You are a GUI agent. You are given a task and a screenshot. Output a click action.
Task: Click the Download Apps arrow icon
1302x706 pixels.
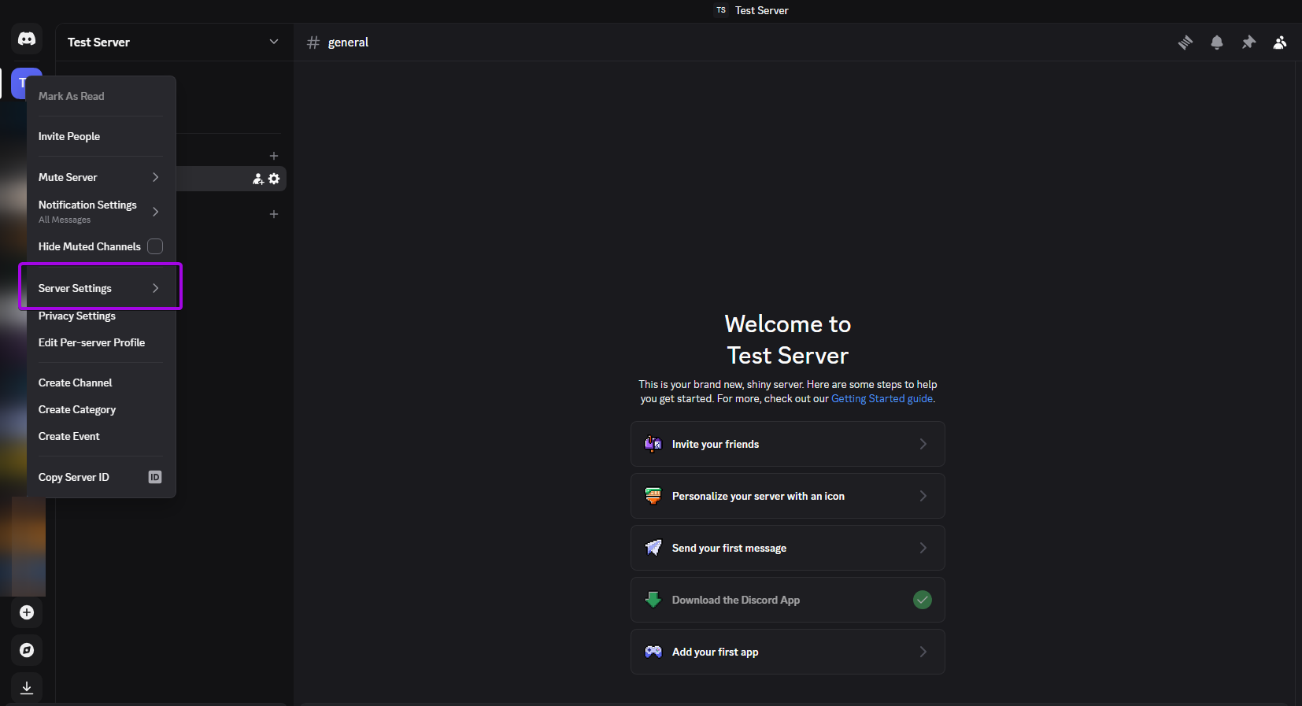27,687
